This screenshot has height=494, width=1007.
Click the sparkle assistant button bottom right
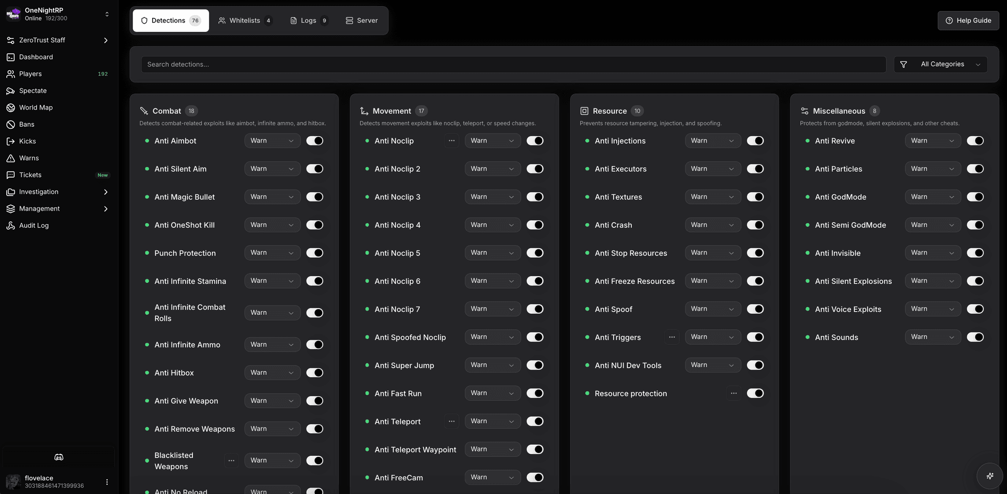990,476
